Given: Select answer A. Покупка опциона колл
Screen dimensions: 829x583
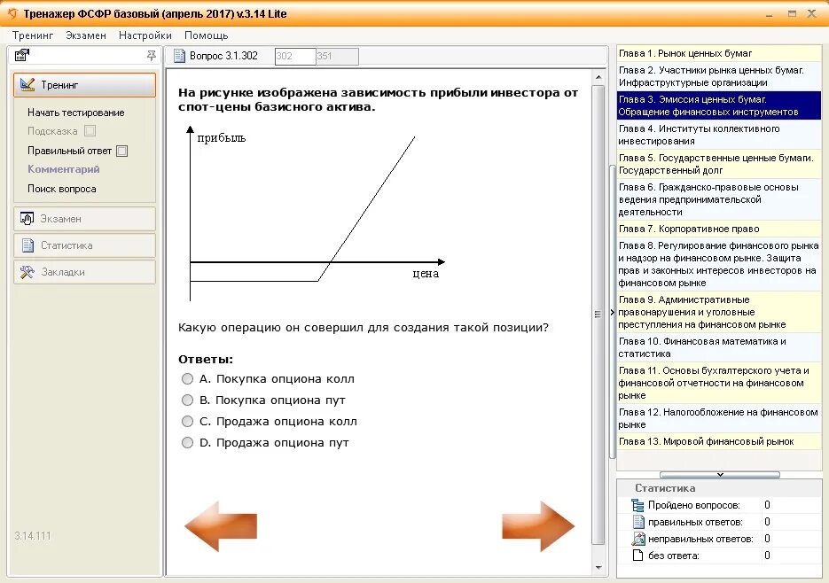Looking at the screenshot, I should coord(187,379).
